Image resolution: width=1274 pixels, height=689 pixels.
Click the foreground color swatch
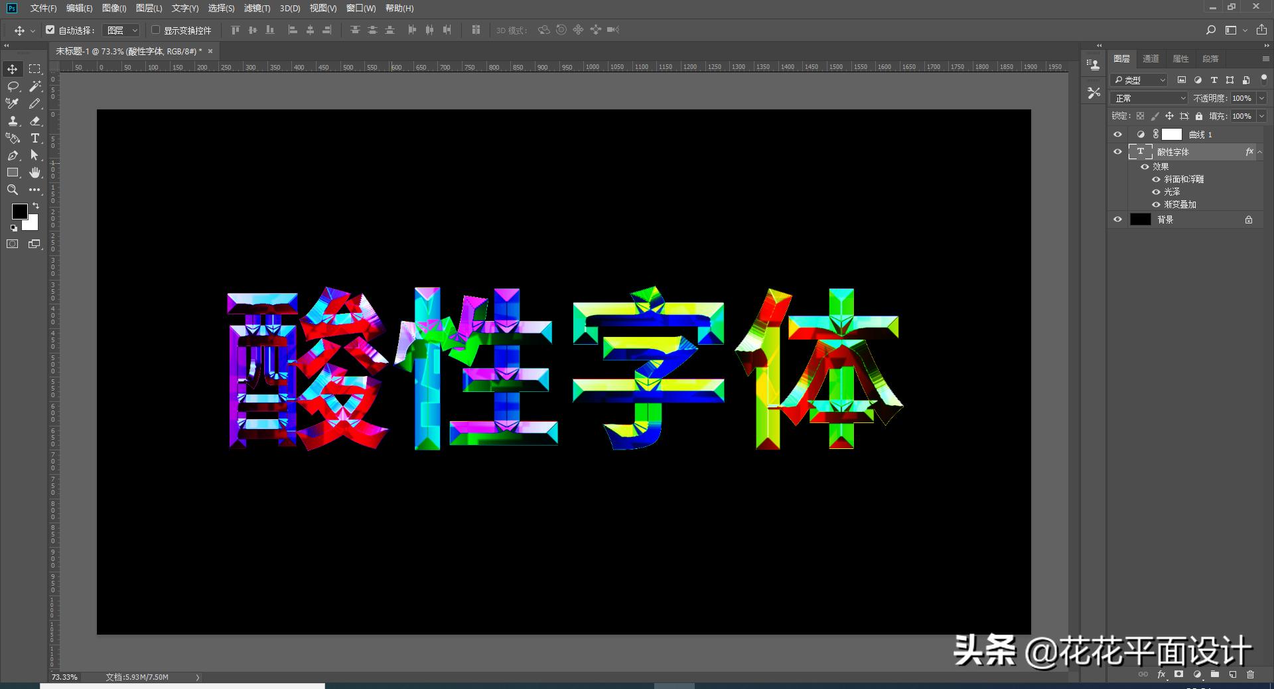click(19, 212)
